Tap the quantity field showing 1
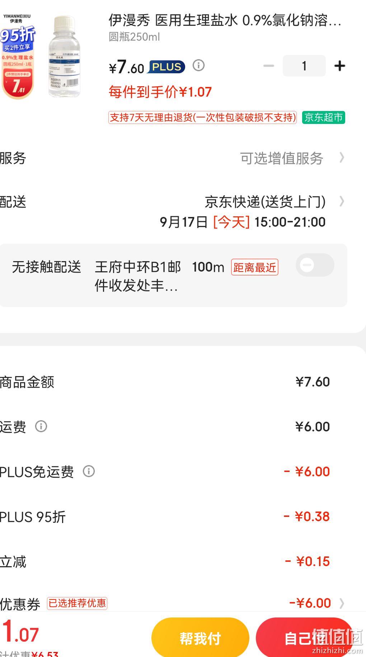Viewport: 366px width, 657px height. 304,66
